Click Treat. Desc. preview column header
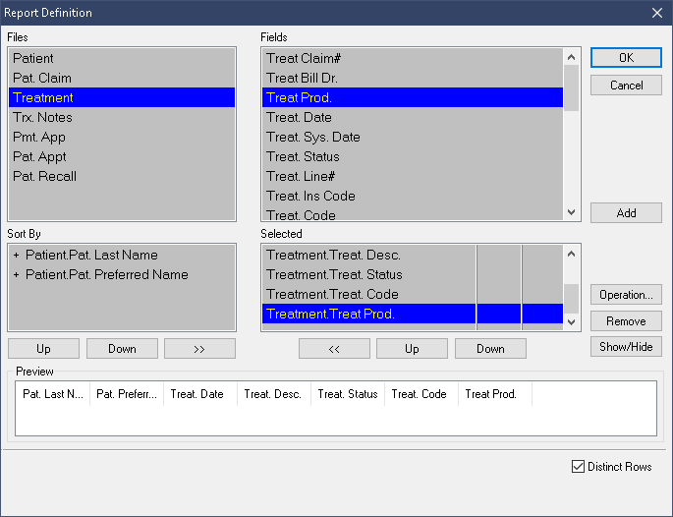This screenshot has width=673, height=517. (x=274, y=394)
